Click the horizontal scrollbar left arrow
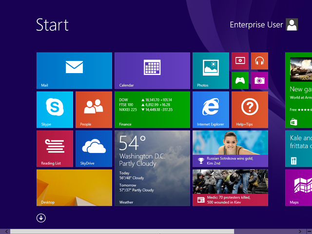This screenshot has height=234, width=312. click(6, 232)
